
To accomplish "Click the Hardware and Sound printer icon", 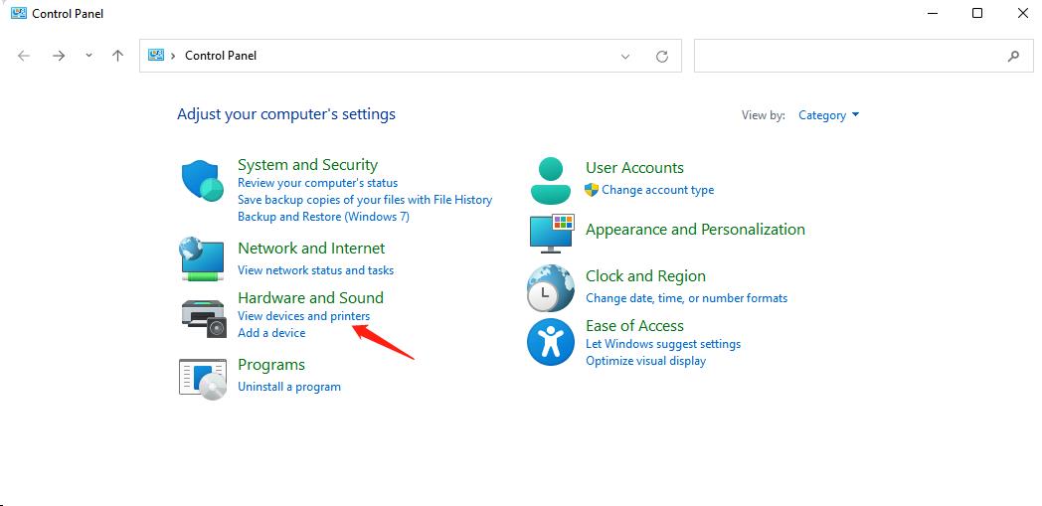I will [203, 316].
